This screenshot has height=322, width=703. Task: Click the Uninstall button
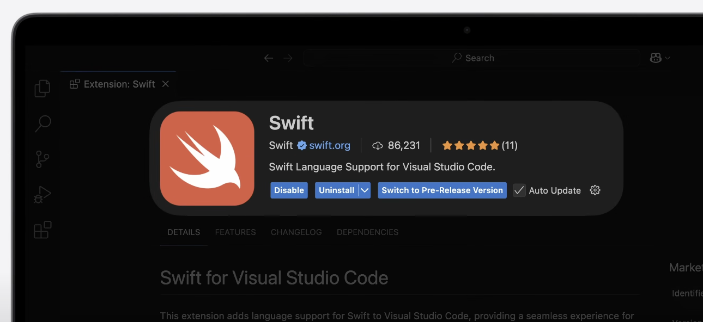coord(337,190)
